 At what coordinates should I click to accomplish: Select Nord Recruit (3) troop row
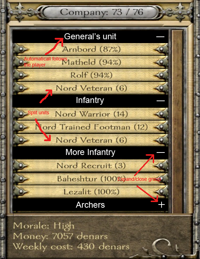[91, 166]
